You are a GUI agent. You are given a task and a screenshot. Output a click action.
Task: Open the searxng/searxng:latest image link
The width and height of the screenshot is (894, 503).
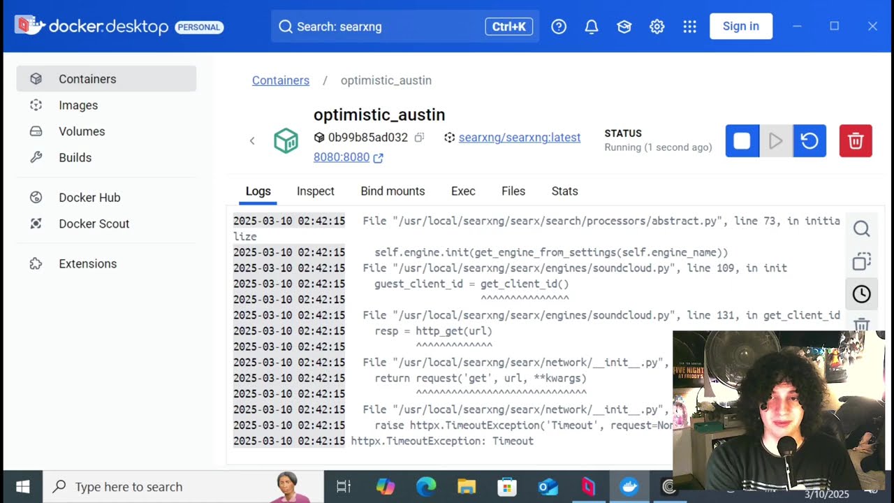tap(520, 138)
